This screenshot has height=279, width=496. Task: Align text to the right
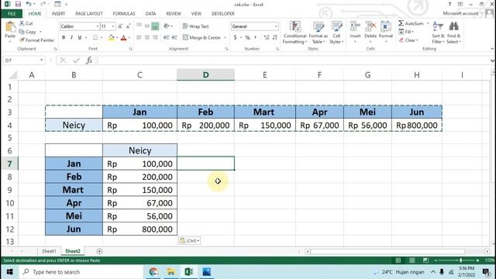pos(155,38)
